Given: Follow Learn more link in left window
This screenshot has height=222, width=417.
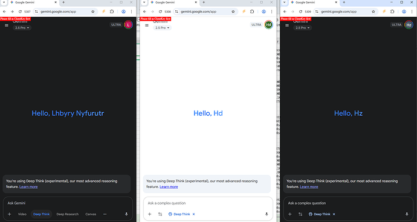Looking at the screenshot, I should [x=28, y=186].
